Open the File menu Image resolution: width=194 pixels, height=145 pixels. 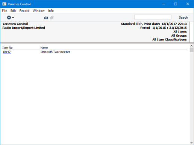(5, 11)
